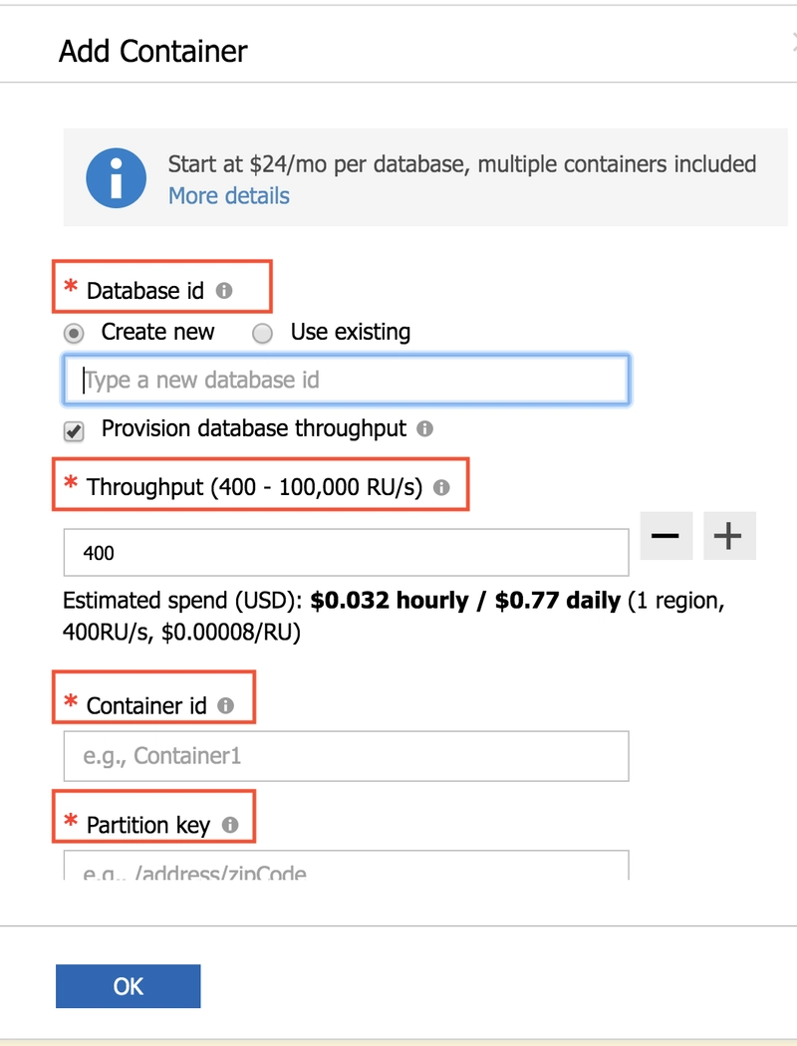Click the Throughput info icon
This screenshot has width=797, height=1046.
tap(441, 488)
